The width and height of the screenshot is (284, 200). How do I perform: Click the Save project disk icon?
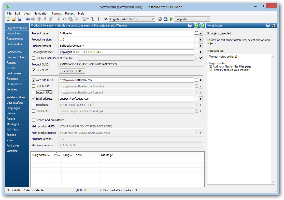pyautogui.click(x=20, y=19)
